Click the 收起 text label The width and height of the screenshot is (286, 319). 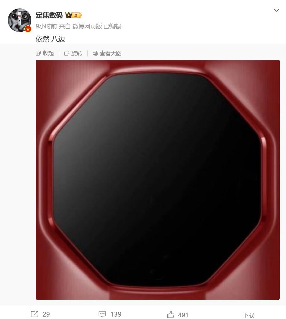click(x=48, y=53)
